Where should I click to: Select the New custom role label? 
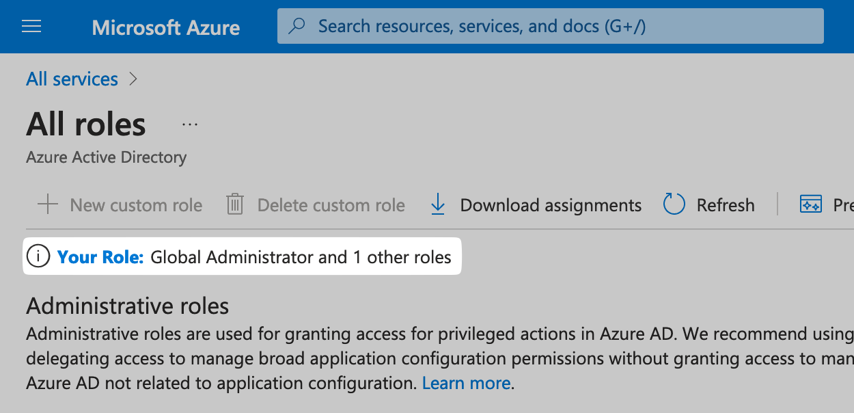coord(136,205)
